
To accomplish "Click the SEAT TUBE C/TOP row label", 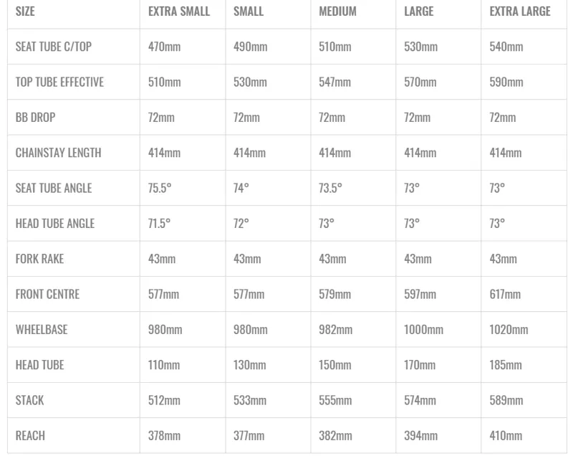I will (54, 47).
